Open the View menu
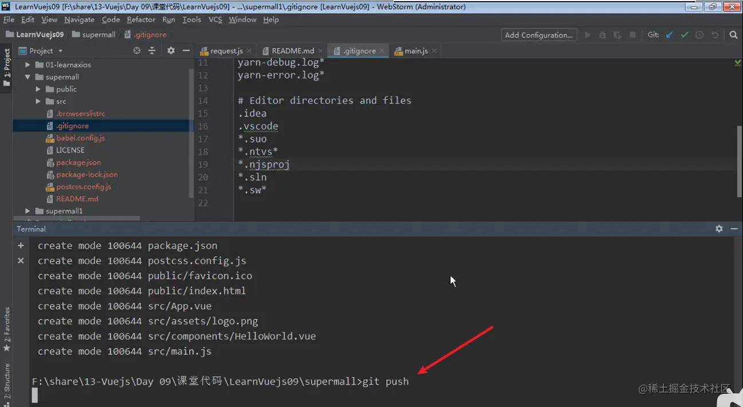This screenshot has width=743, height=407. pyautogui.click(x=49, y=19)
